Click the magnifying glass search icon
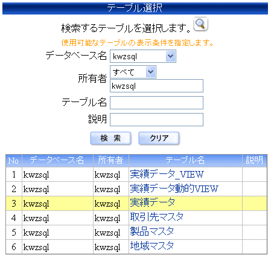This screenshot has height=258, width=271. point(200,24)
